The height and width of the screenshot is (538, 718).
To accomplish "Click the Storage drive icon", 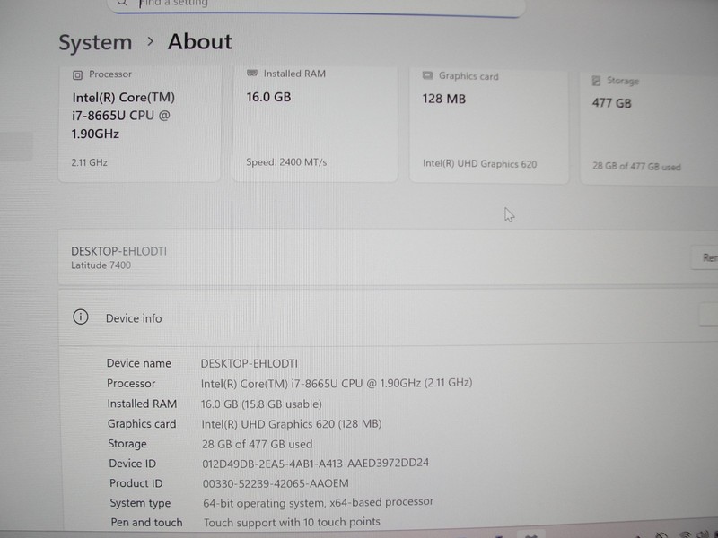I will [x=596, y=81].
